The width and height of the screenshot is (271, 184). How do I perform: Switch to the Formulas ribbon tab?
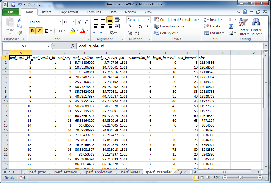[x=94, y=12]
